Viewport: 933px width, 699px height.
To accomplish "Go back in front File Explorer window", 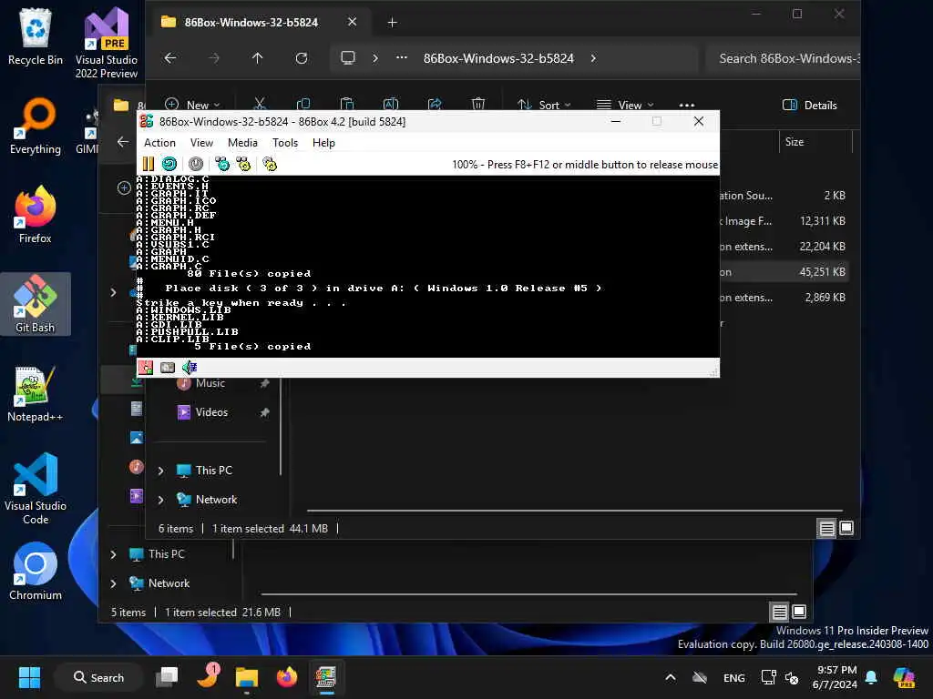I will (170, 58).
